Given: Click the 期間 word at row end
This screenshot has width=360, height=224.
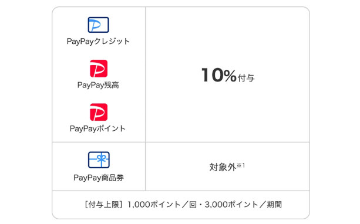Looking at the screenshot, I should [x=274, y=204].
